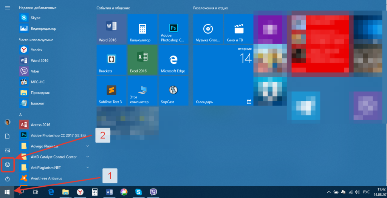Viewport: 387px width, 198px height.
Task: Open Microsoft Edge tile
Action: click(x=173, y=60)
